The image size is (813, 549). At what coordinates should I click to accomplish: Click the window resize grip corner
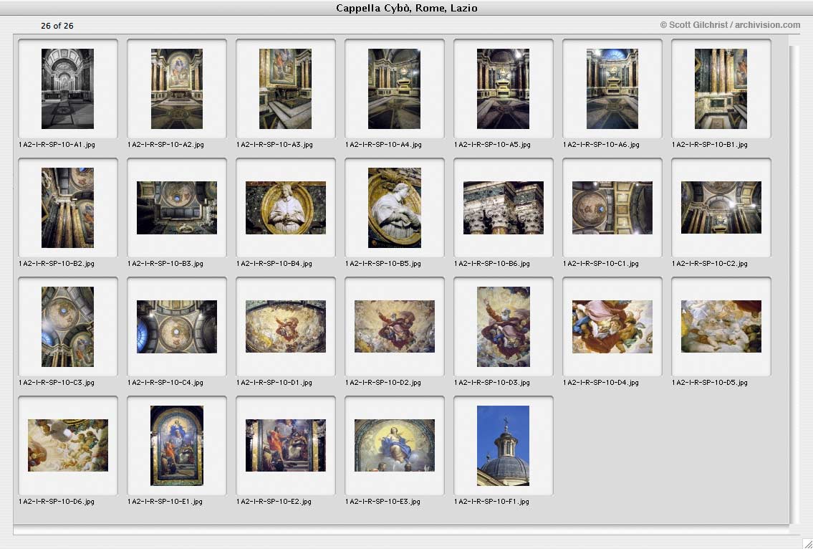tap(807, 543)
